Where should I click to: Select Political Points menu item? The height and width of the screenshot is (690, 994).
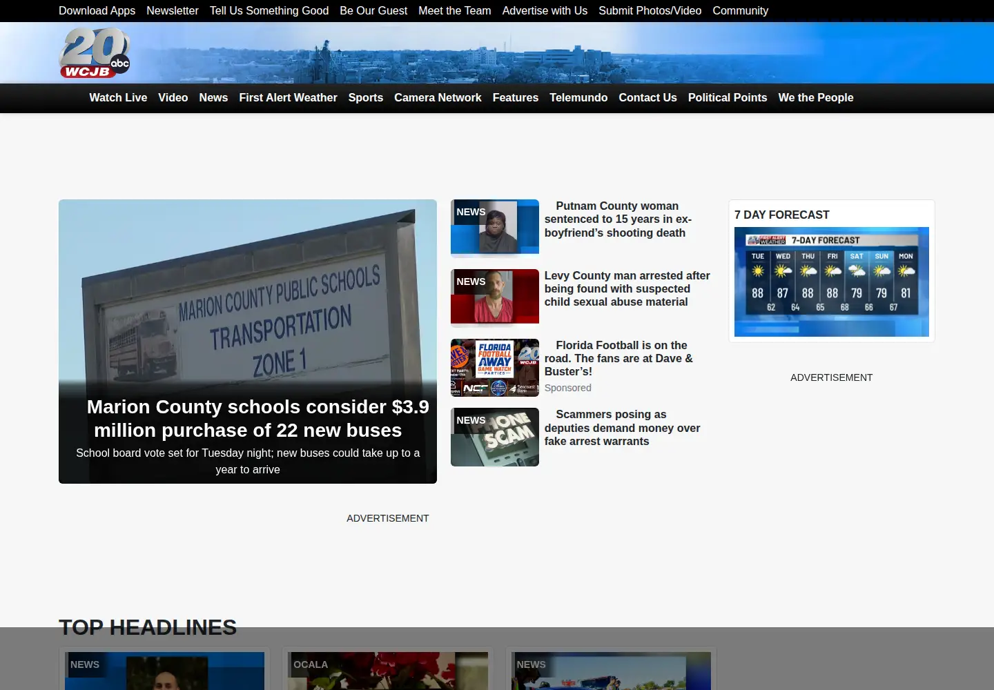(x=728, y=98)
